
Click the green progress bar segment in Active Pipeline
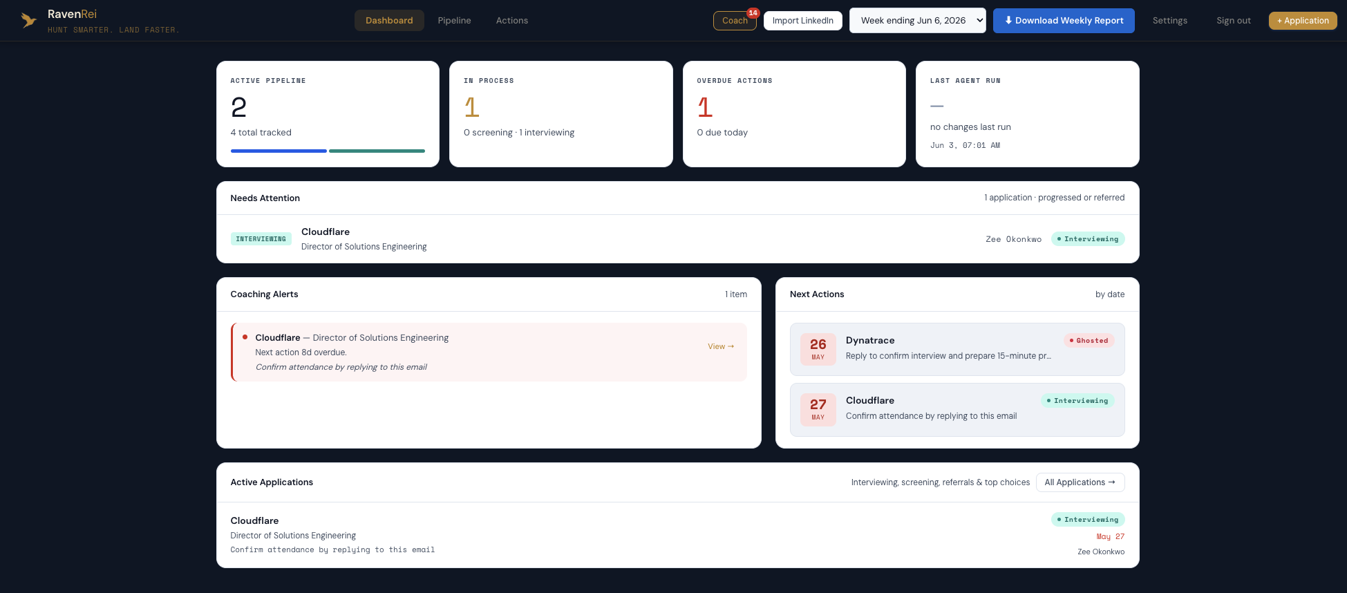click(x=377, y=151)
